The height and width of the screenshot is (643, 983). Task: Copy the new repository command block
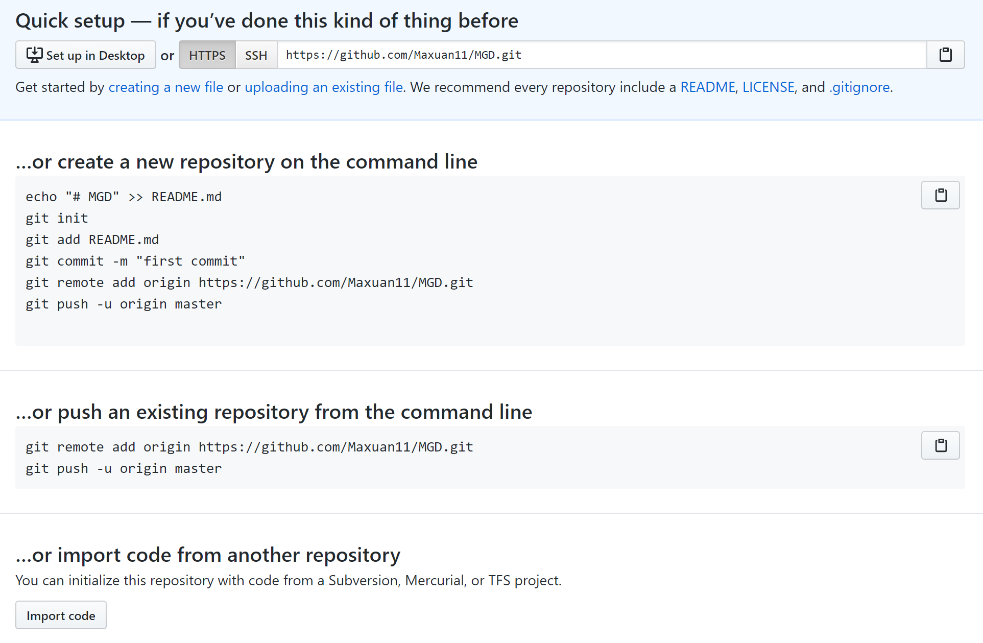click(x=940, y=195)
